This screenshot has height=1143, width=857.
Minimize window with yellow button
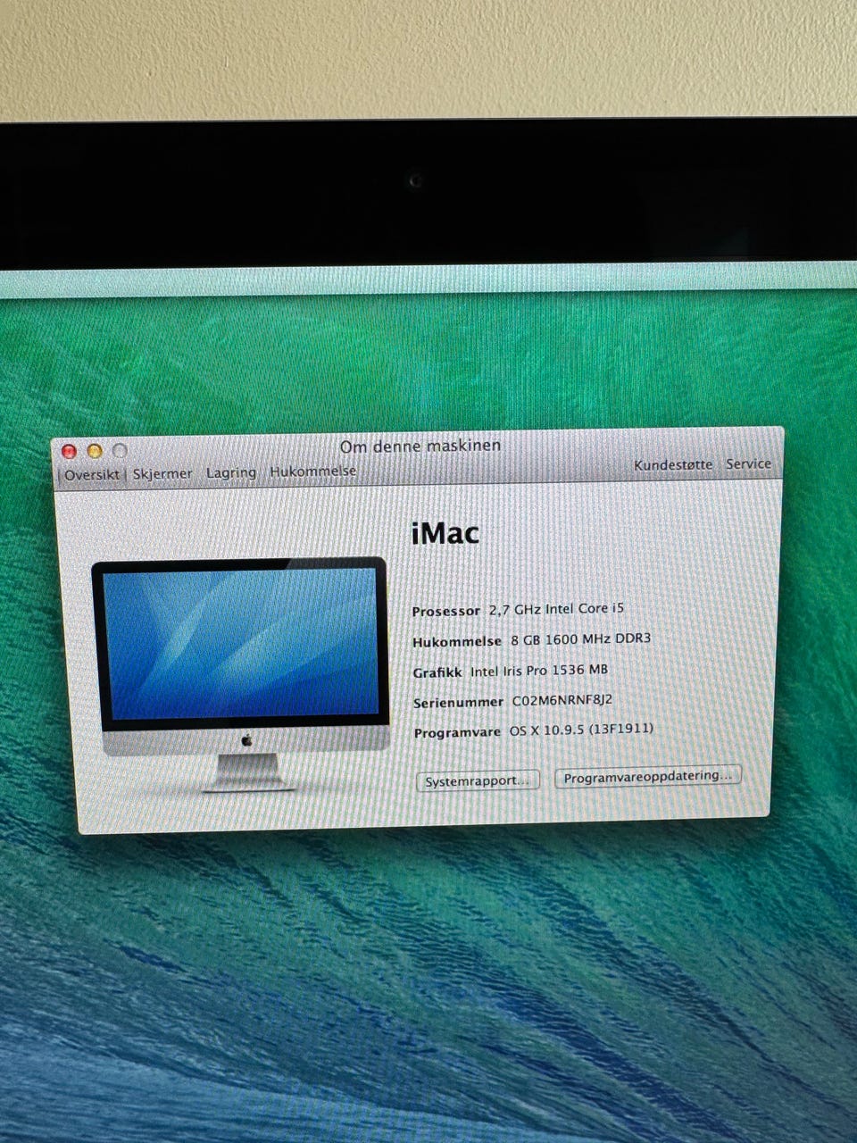pos(95,451)
